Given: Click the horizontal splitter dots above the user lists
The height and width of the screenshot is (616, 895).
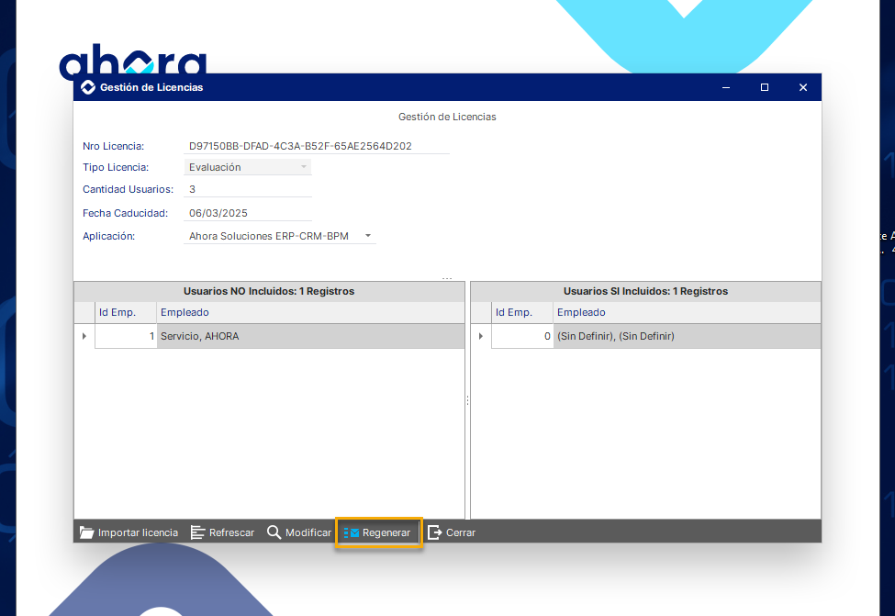Looking at the screenshot, I should (447, 278).
